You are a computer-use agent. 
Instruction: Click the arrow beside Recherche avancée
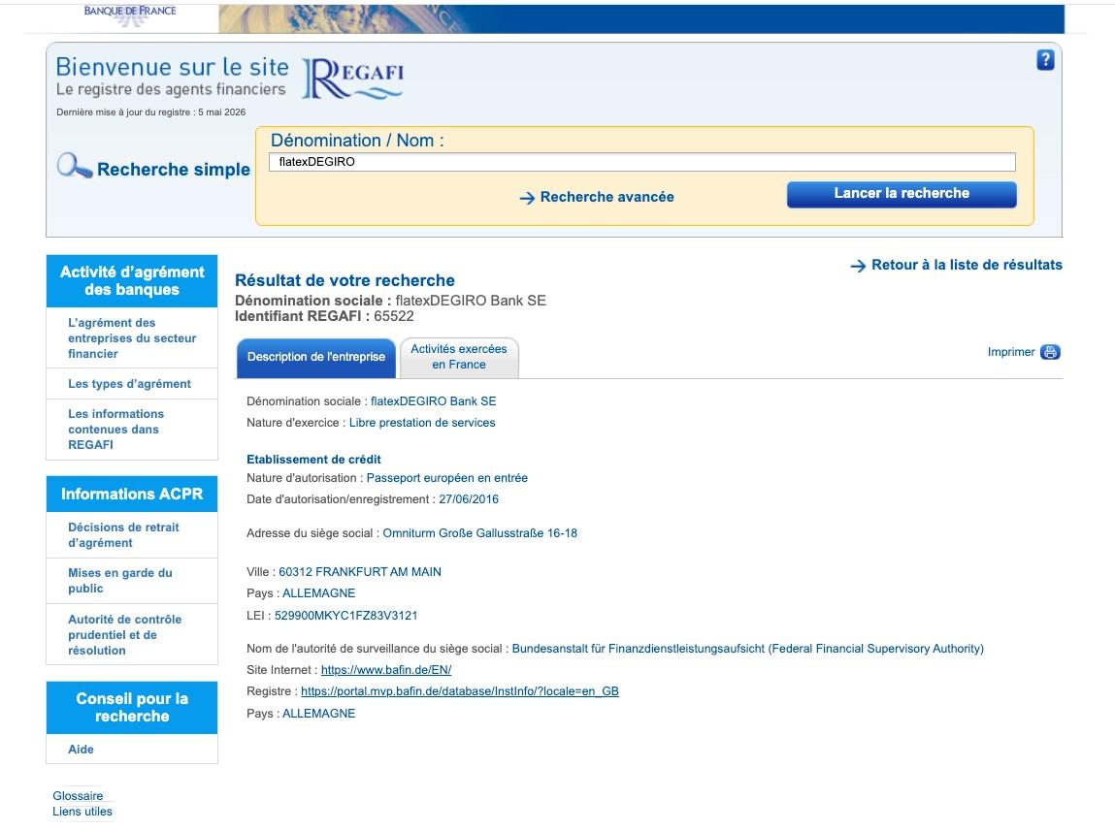pyautogui.click(x=527, y=198)
